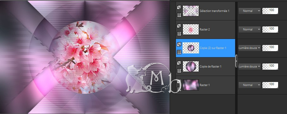Image resolution: width=287 pixels, height=114 pixels.
Task: Select thumbnail of Copie de Raster 1
Action: pos(191,67)
